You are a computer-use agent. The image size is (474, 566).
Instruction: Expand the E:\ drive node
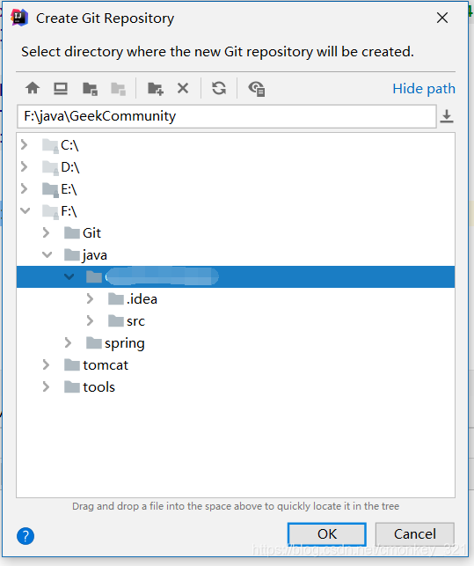click(24, 188)
